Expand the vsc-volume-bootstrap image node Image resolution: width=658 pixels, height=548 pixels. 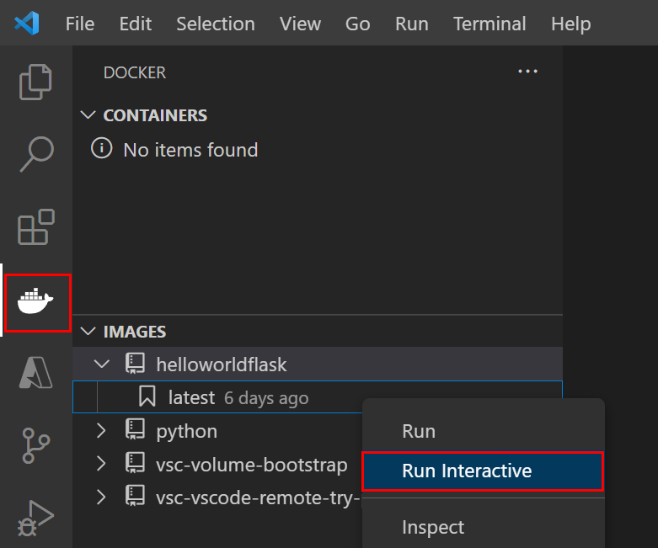point(102,464)
